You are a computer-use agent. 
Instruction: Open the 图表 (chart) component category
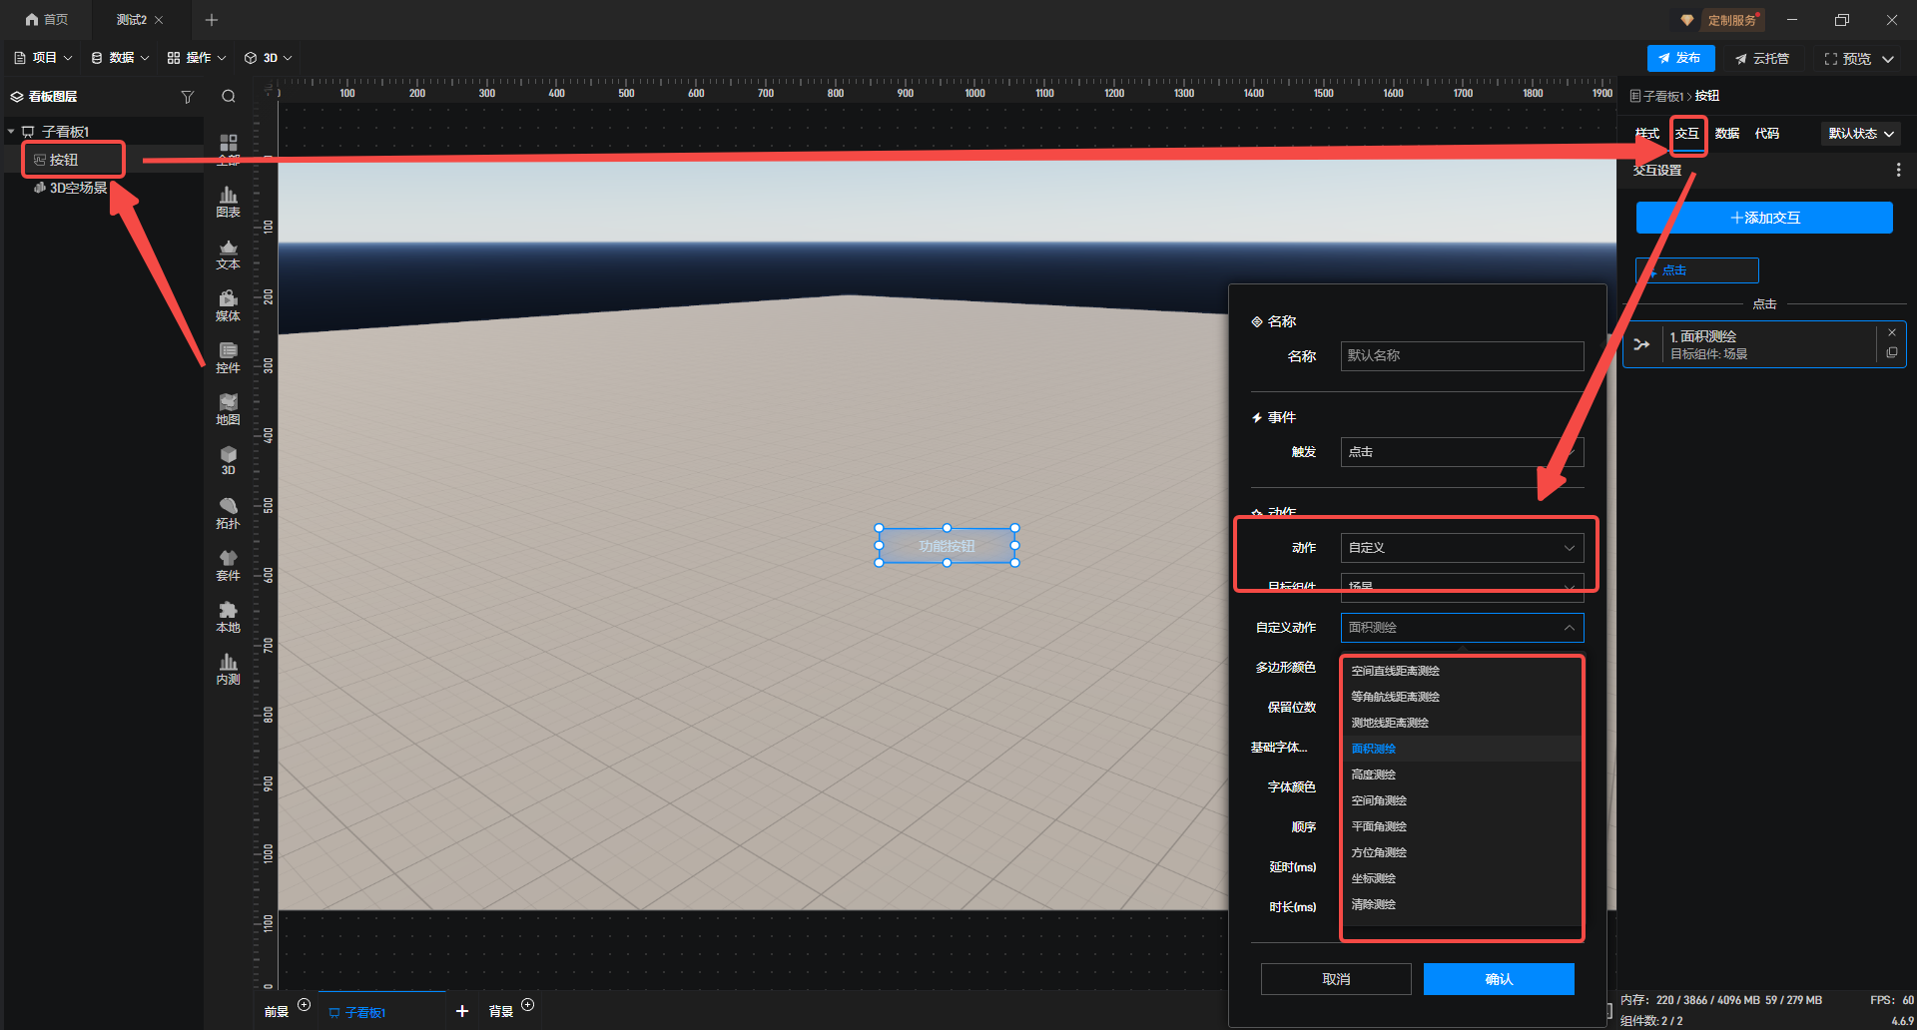pyautogui.click(x=228, y=202)
